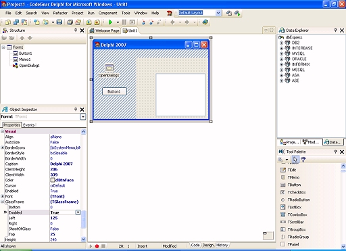Click the Program Reset stop icon
Viewport: 346px width, 251px height.
[132, 22]
